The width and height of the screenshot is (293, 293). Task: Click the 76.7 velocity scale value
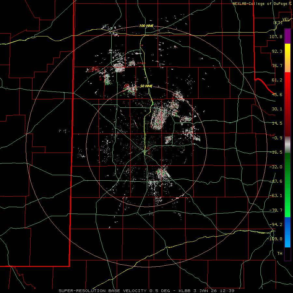277,65
